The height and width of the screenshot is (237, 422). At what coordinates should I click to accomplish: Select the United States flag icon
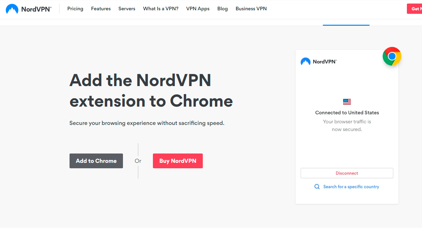pyautogui.click(x=347, y=101)
